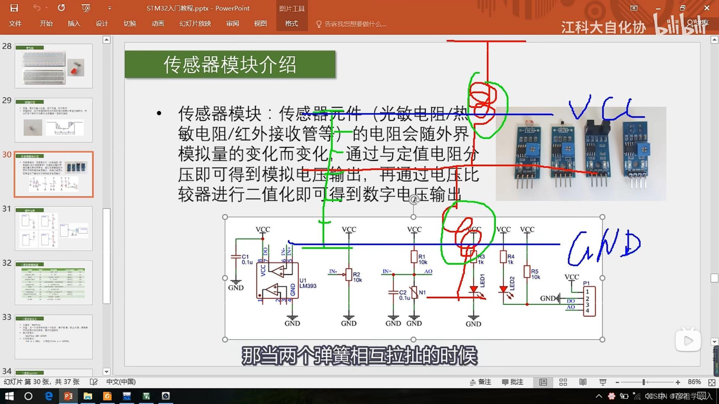Start slideshow from beginning icon in title bar
This screenshot has width=719, height=404.
[86, 8]
